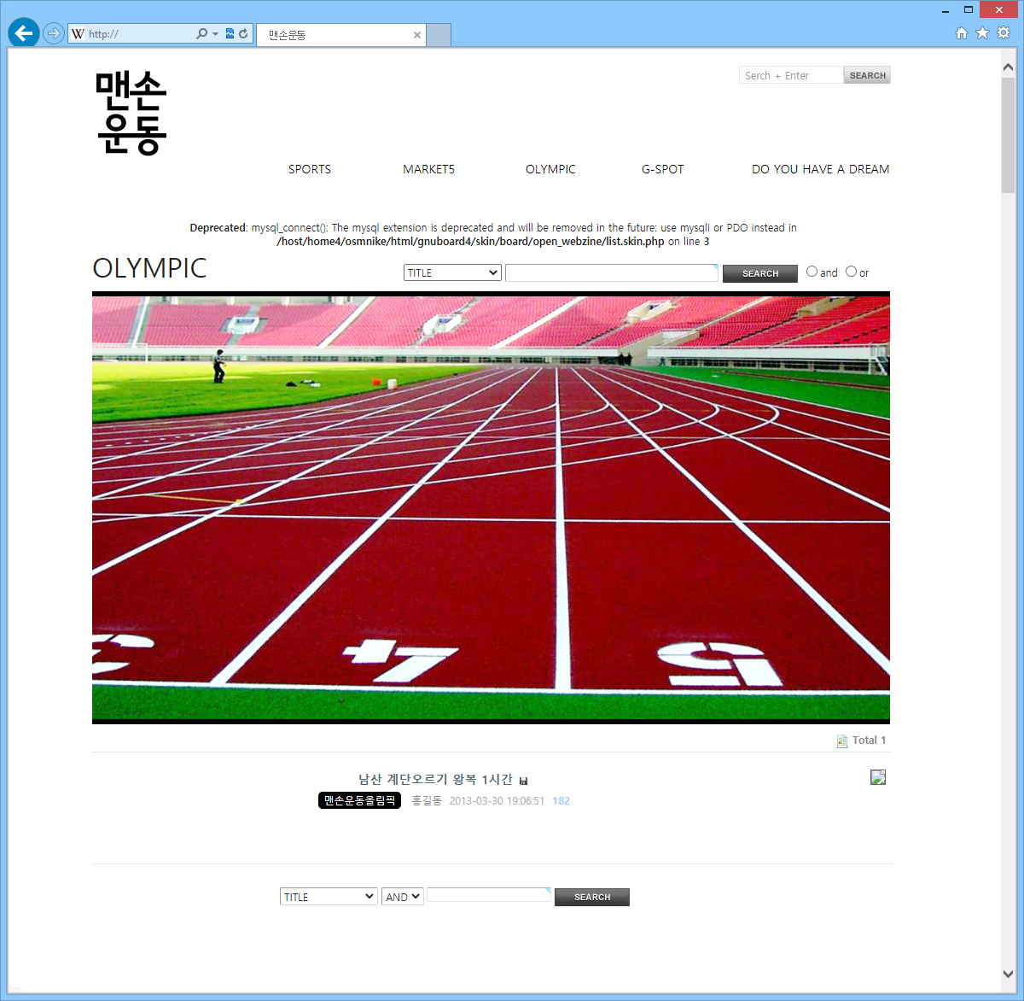Open the AND operator dropdown
The width and height of the screenshot is (1024, 1001).
click(403, 897)
